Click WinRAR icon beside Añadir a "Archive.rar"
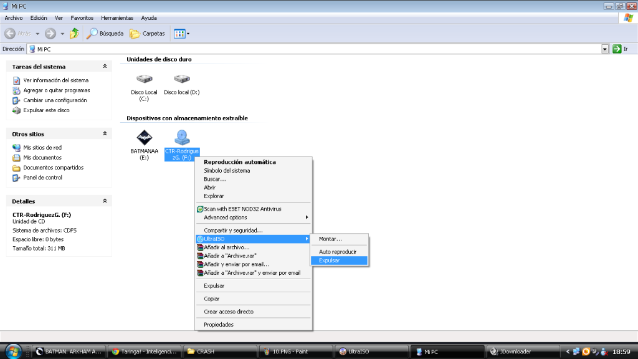The width and height of the screenshot is (638, 359). 200,256
